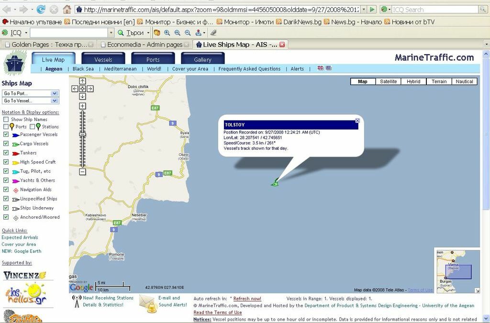Viewport: 490px width, 323px height.
Task: Close the TOLSTOY info balloon
Action: click(357, 121)
